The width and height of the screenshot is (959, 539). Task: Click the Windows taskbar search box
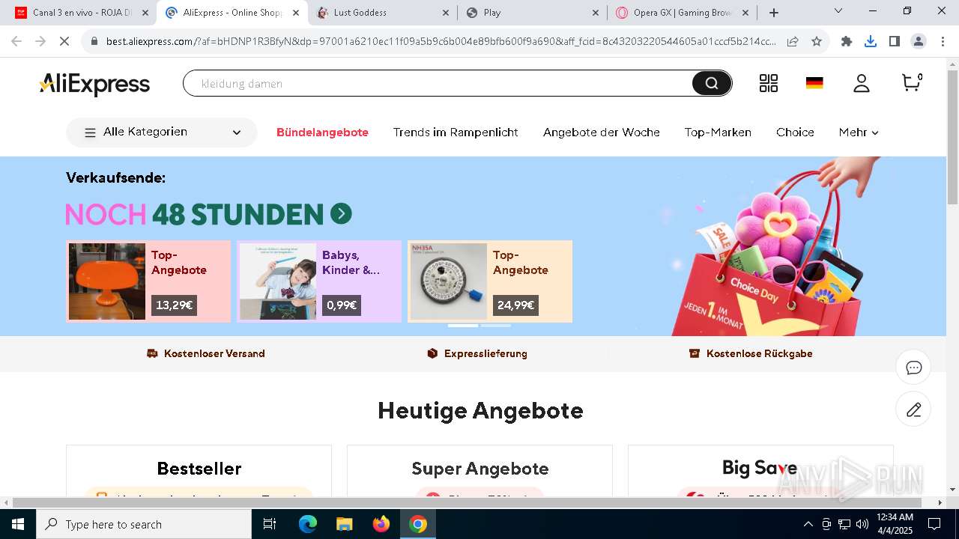point(144,524)
